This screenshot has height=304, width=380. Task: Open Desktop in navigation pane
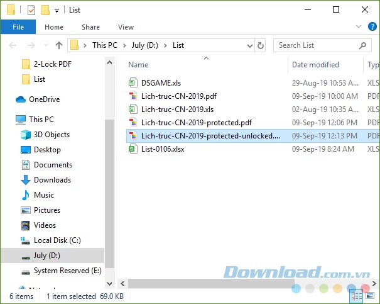point(41,150)
